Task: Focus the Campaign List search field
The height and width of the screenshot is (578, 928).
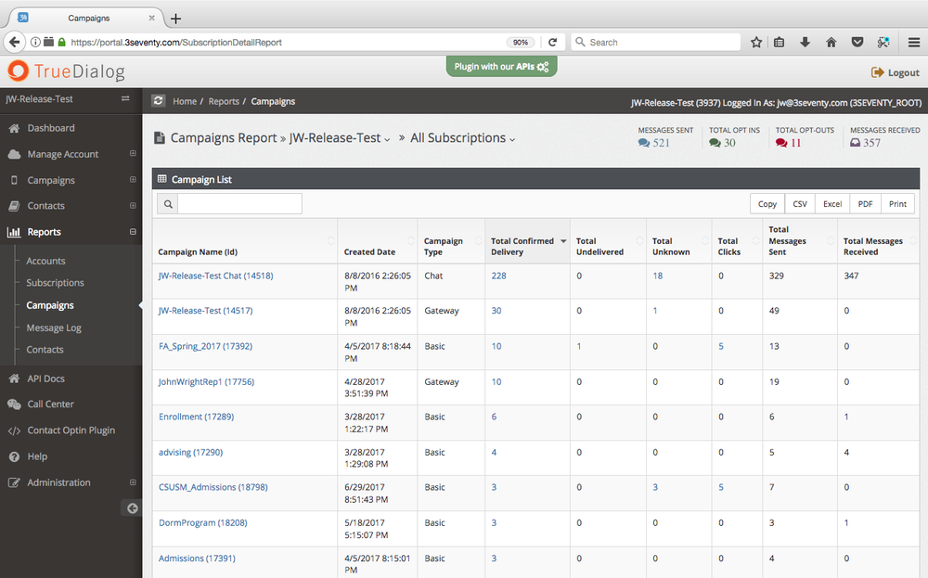Action: [x=239, y=203]
